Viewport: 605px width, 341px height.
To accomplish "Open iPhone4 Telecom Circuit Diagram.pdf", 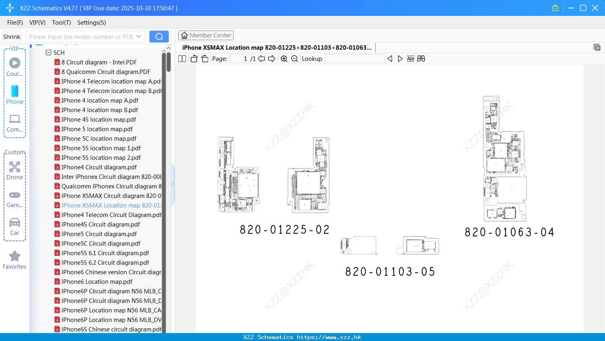I will coord(108,215).
